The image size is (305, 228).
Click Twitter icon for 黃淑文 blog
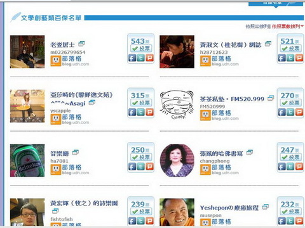click(x=290, y=58)
